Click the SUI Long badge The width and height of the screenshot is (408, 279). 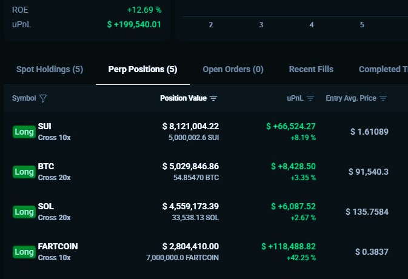(24, 131)
